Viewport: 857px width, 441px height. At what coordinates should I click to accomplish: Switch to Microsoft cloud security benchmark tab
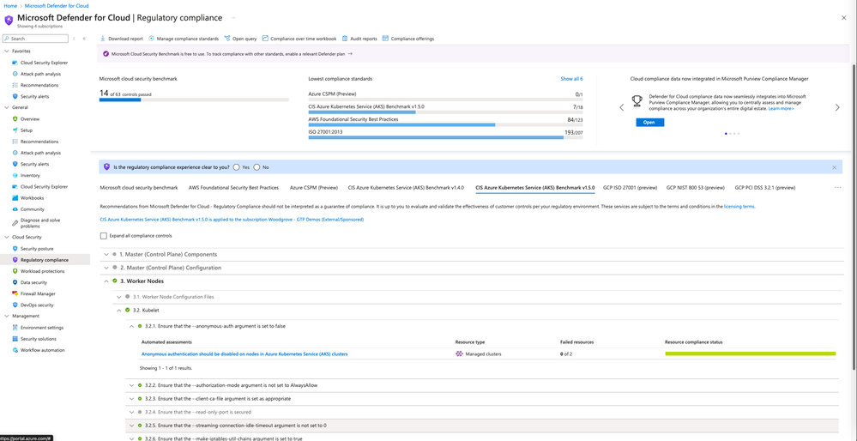click(139, 187)
